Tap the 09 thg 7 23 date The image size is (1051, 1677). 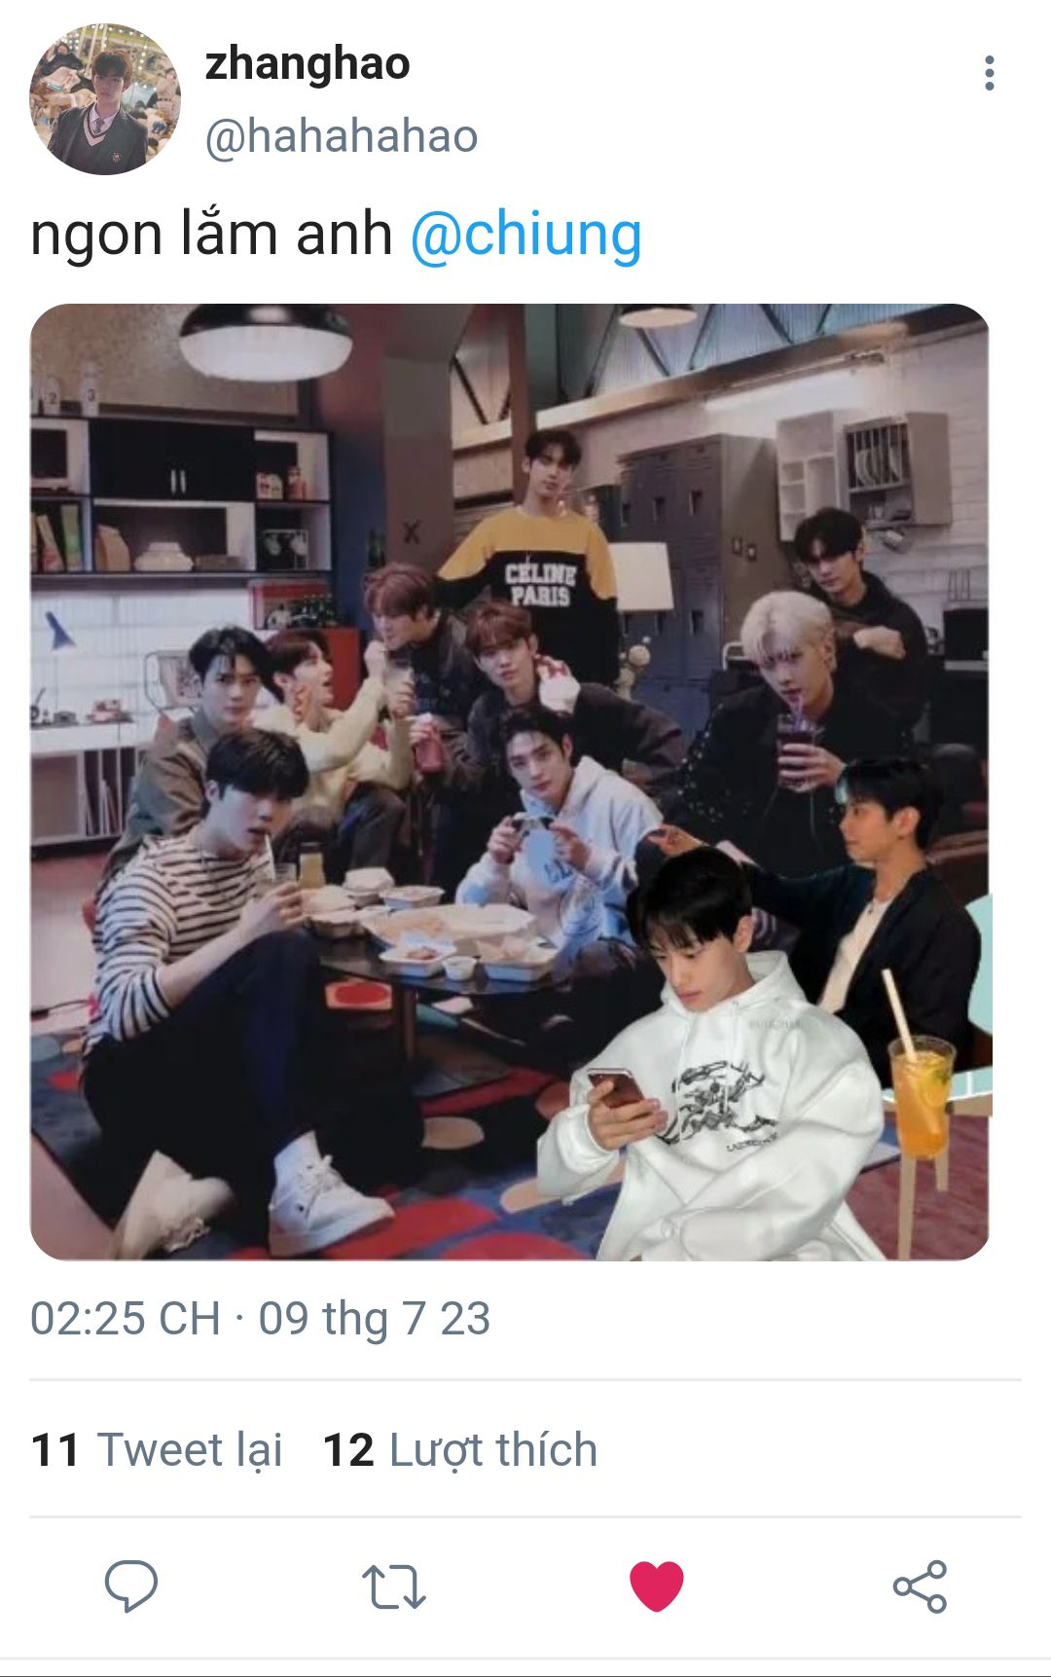(374, 1319)
